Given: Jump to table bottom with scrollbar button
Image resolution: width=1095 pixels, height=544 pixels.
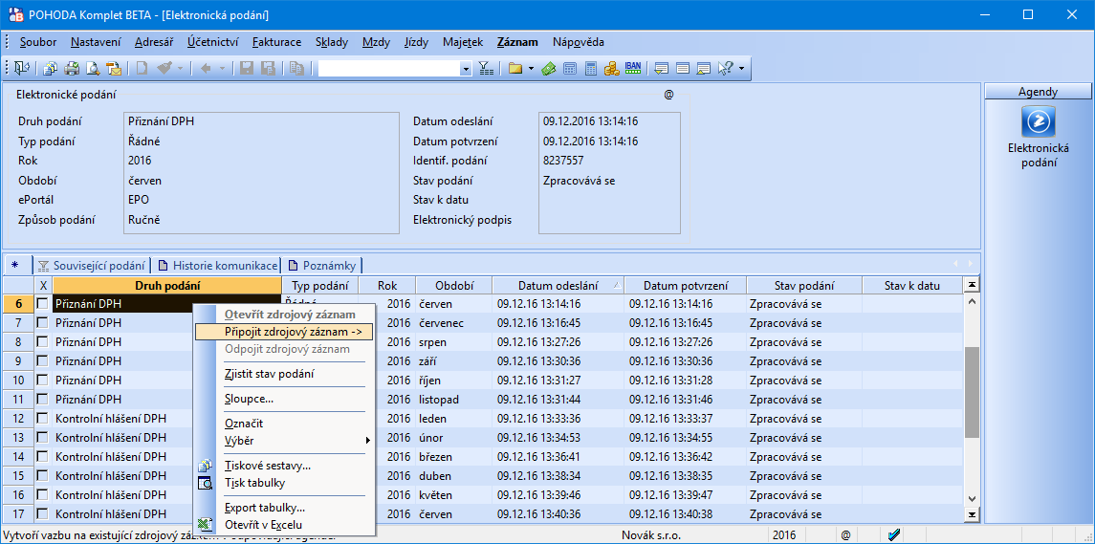Looking at the screenshot, I should 972,514.
